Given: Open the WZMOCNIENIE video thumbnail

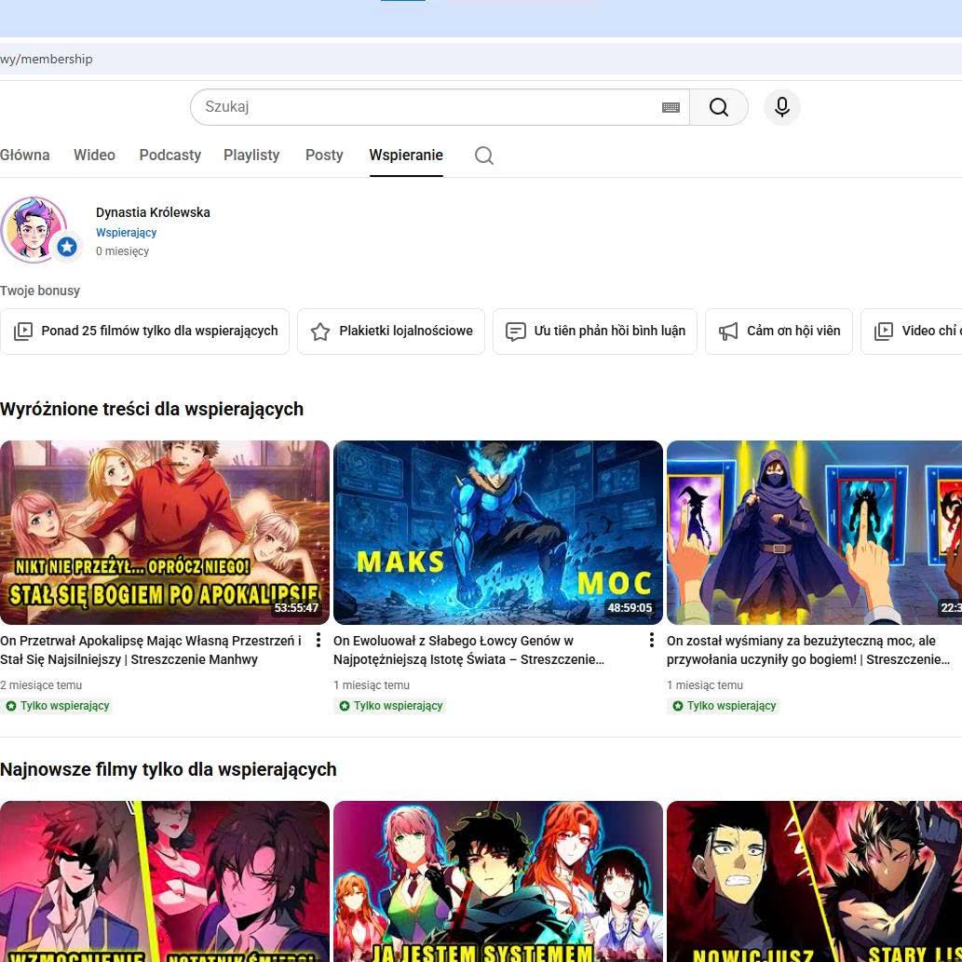Looking at the screenshot, I should point(165,882).
